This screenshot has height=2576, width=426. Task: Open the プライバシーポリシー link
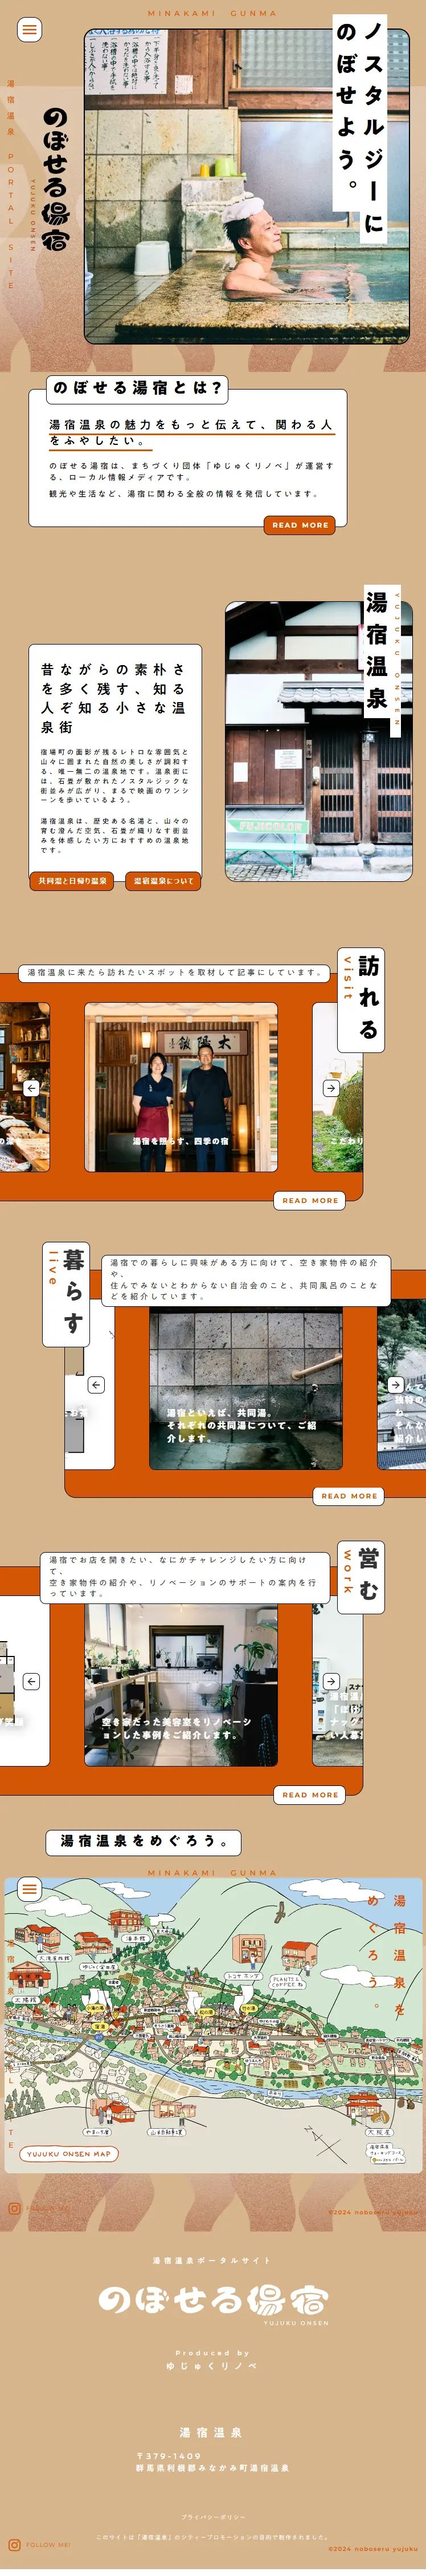click(212, 2517)
